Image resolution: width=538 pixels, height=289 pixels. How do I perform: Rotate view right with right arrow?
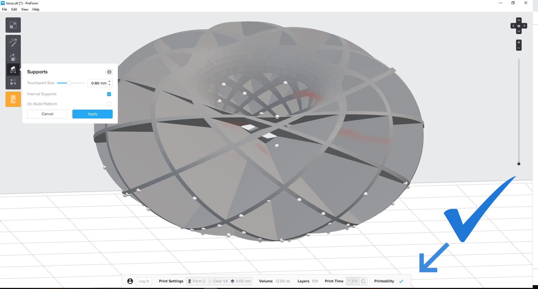[x=524, y=26]
